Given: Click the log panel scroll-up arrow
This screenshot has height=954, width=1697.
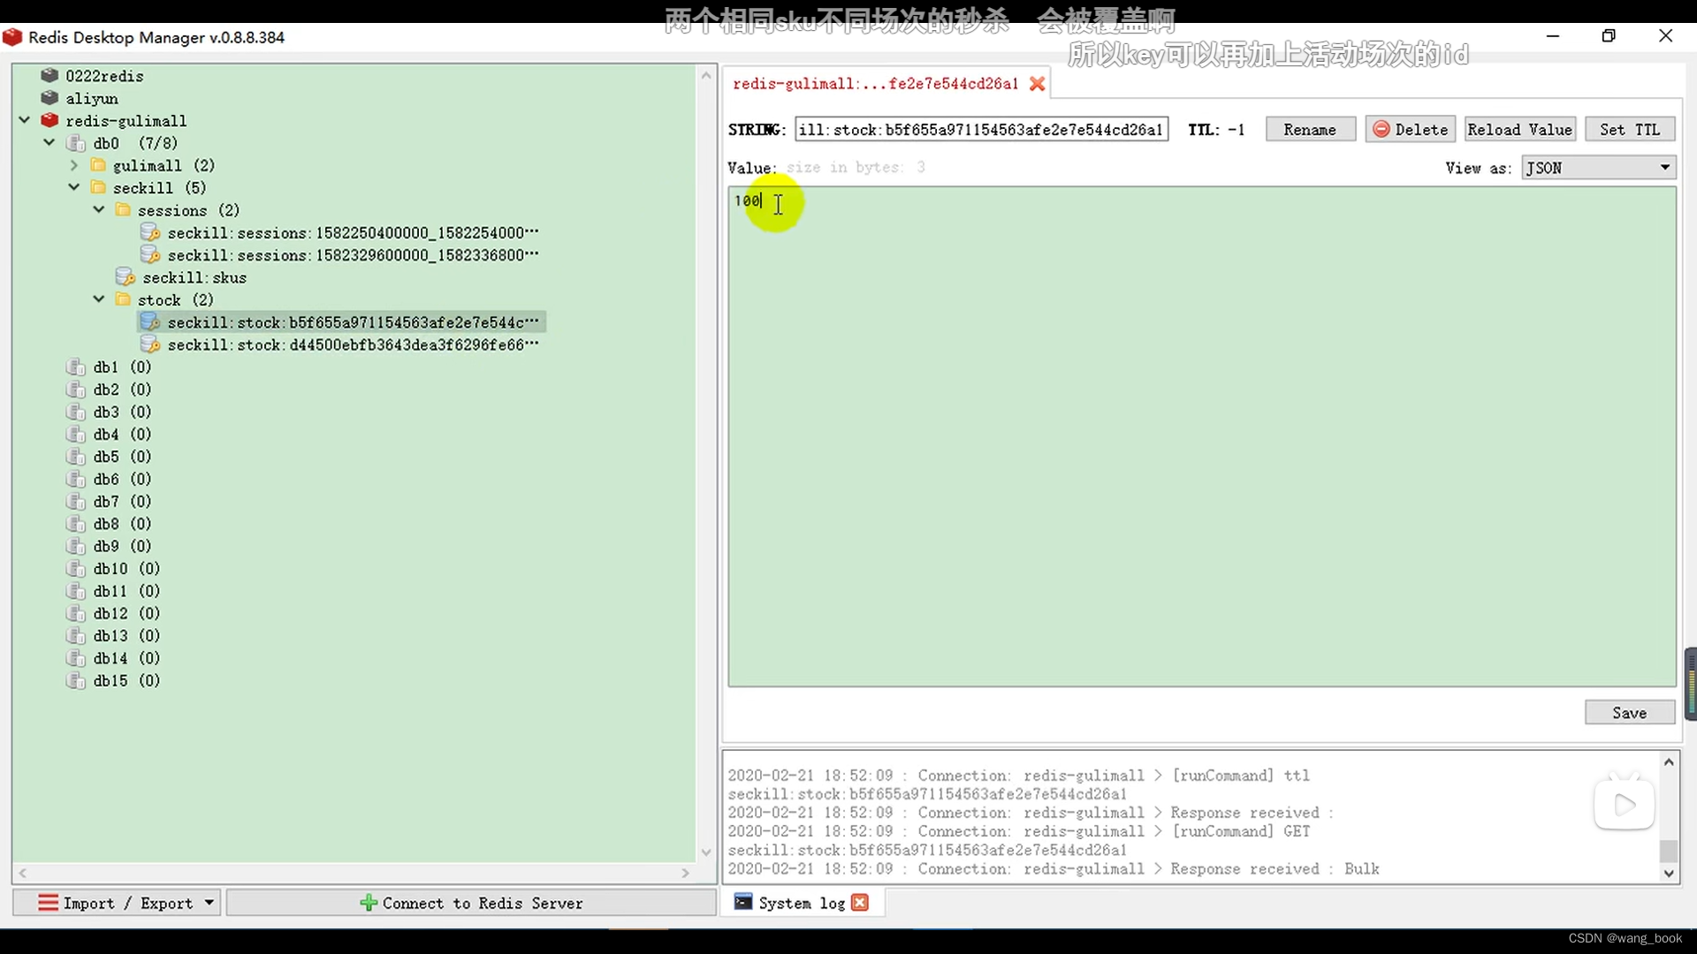Looking at the screenshot, I should (1668, 761).
